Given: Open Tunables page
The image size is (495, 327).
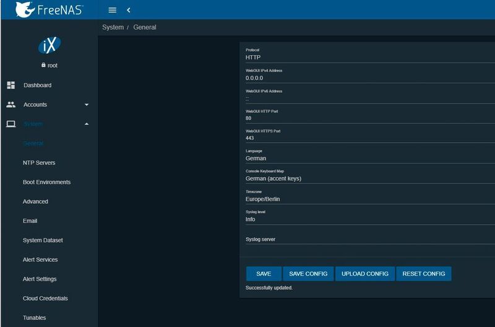Looking at the screenshot, I should coord(35,318).
